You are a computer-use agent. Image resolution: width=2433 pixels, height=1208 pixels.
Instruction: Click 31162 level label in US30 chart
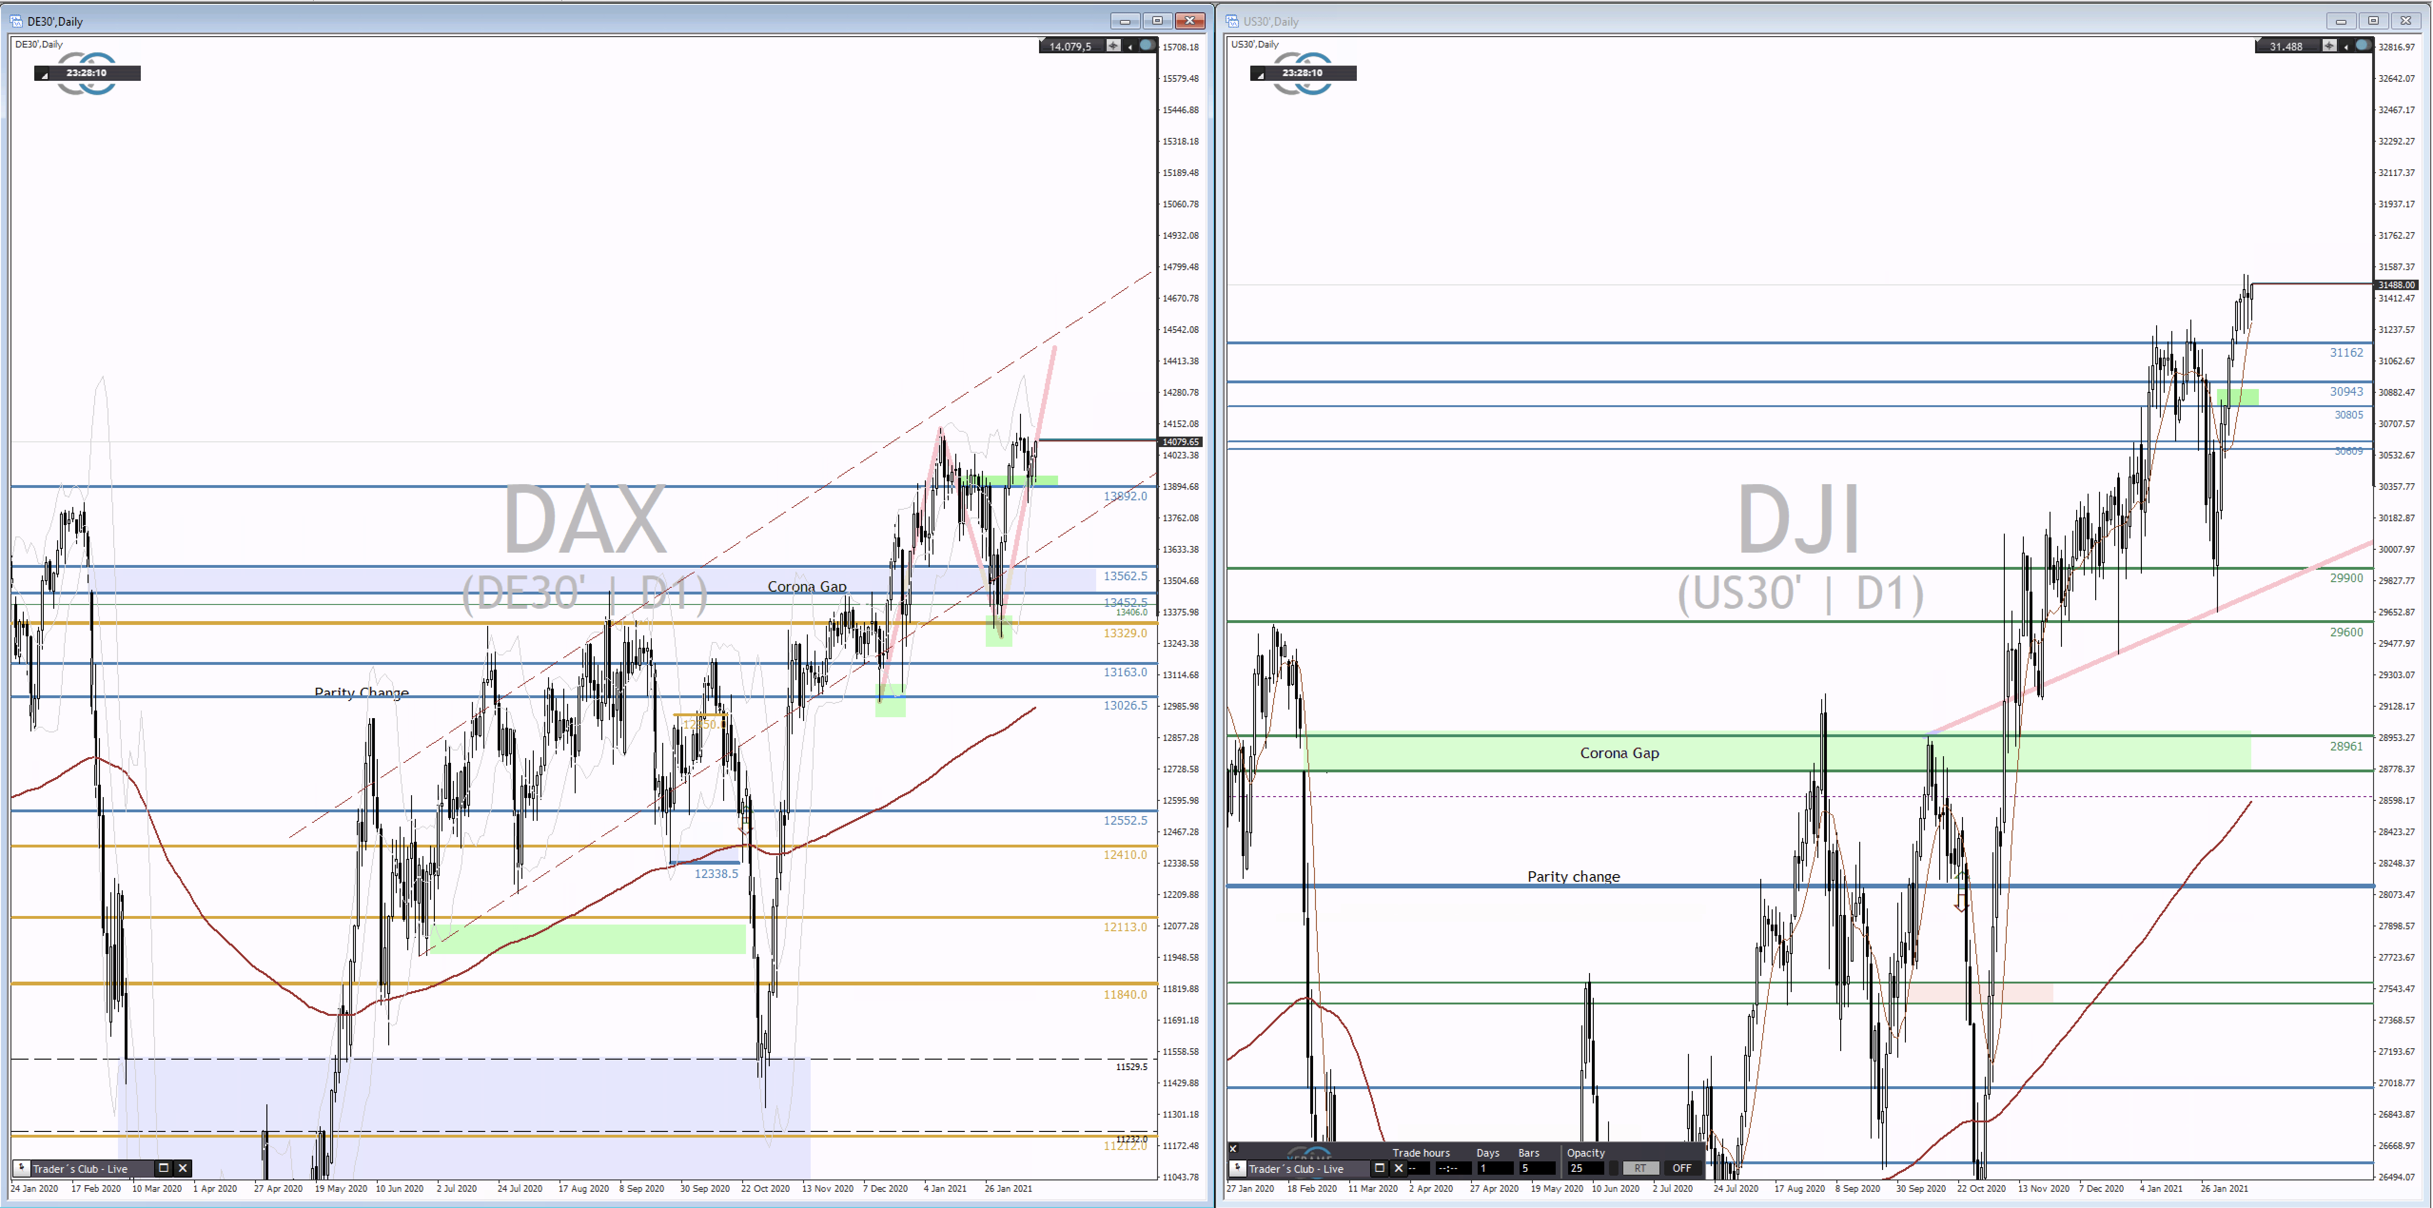tap(2346, 352)
